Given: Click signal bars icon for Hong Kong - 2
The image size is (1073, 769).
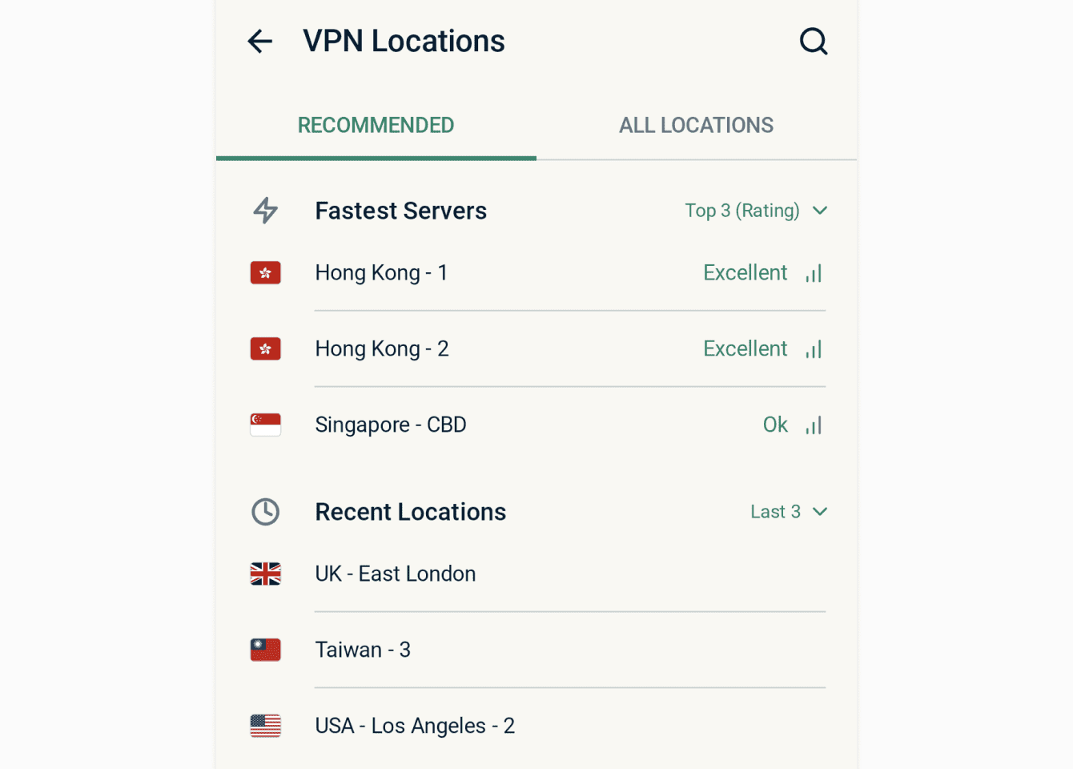Looking at the screenshot, I should [x=814, y=349].
